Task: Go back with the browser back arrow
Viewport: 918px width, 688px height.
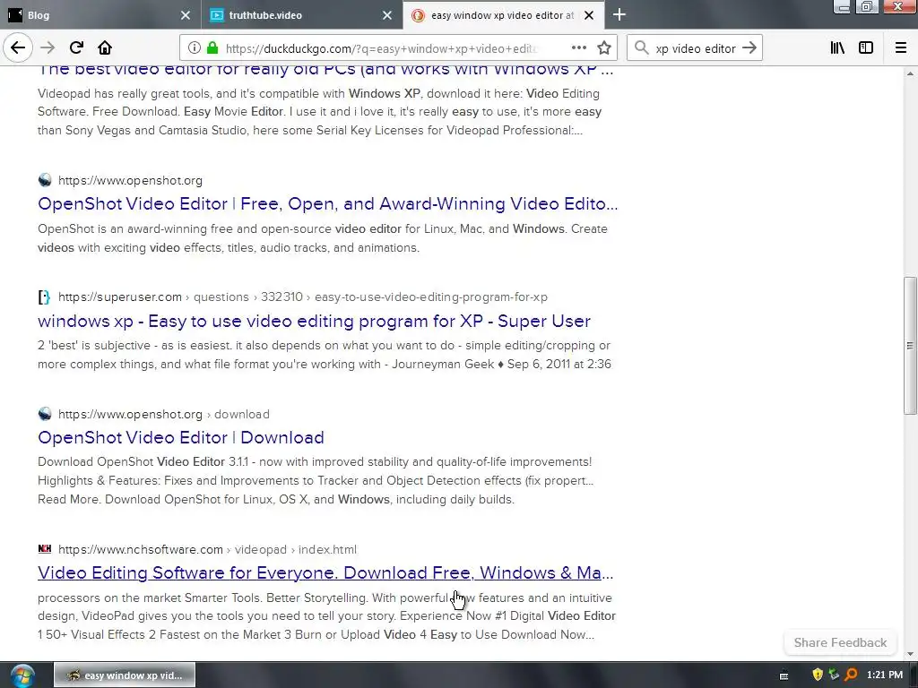Action: point(18,48)
